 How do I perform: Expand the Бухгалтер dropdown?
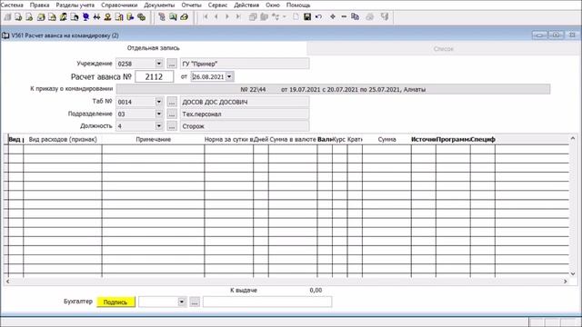(182, 302)
